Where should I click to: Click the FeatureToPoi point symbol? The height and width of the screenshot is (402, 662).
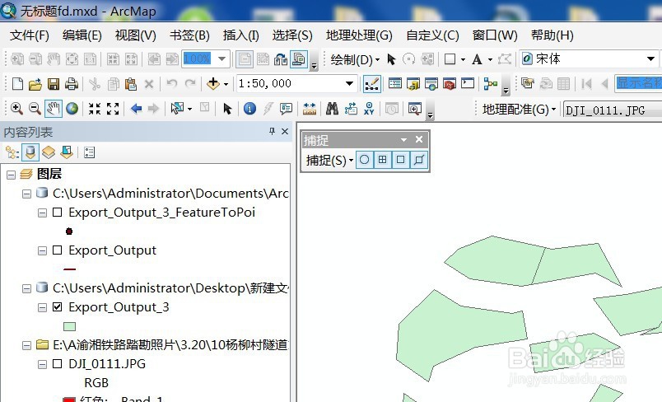[x=69, y=231]
